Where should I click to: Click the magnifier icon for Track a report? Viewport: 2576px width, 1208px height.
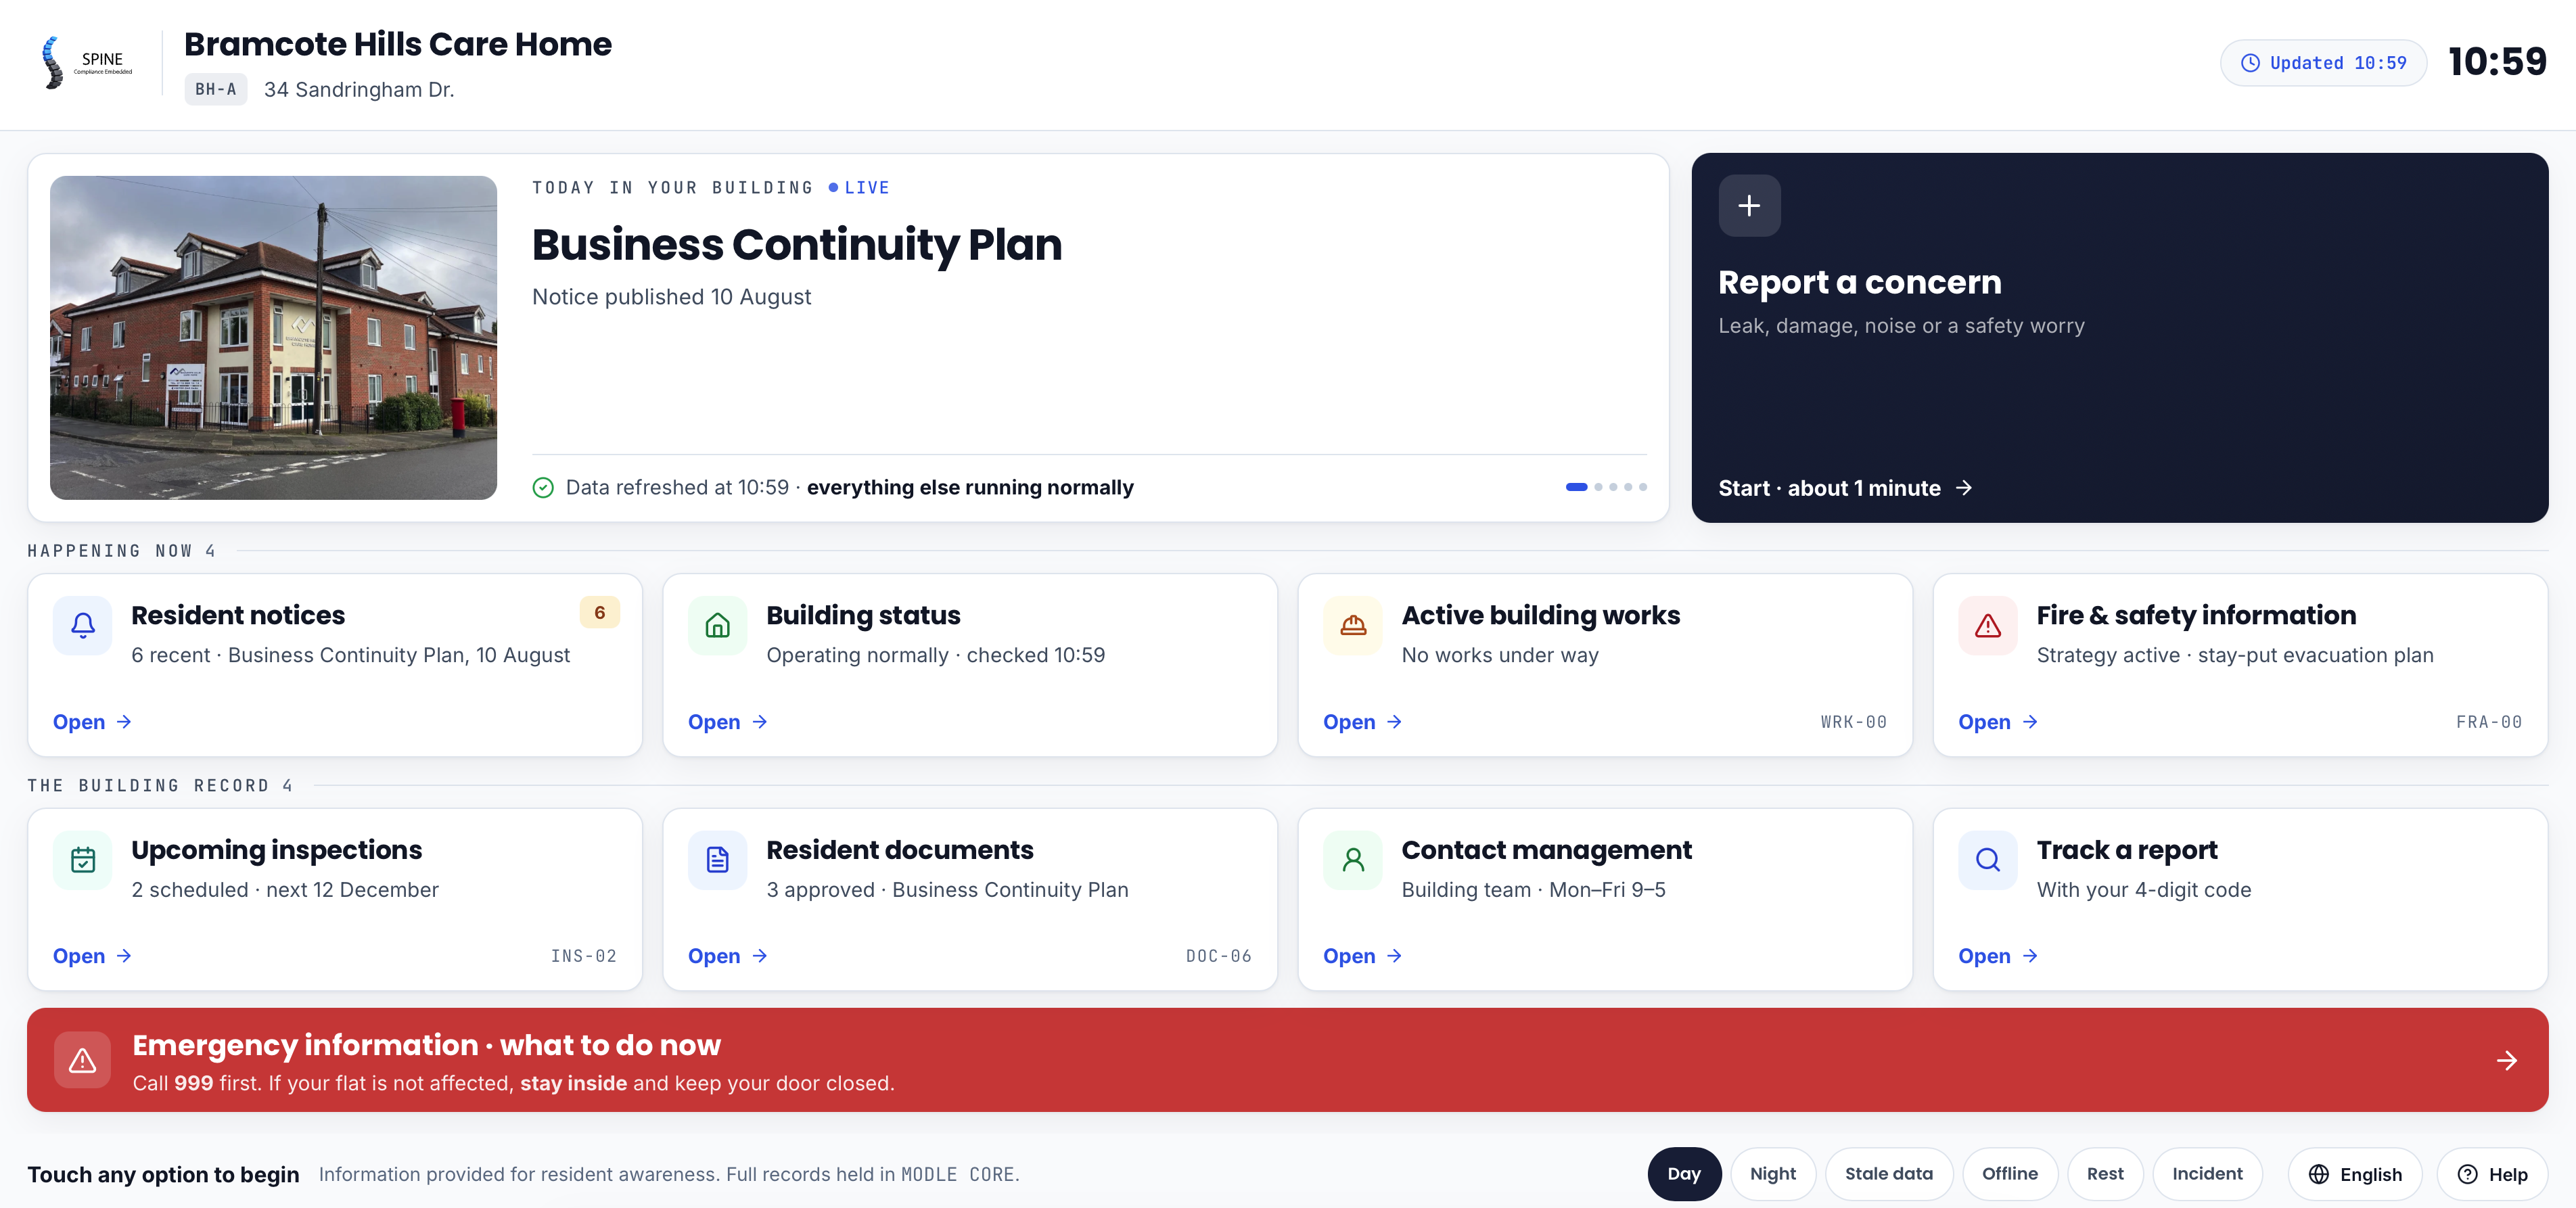1988,860
